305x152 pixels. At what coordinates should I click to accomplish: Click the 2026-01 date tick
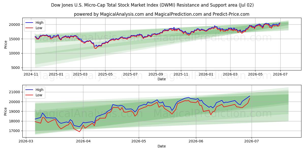[x=206, y=74]
